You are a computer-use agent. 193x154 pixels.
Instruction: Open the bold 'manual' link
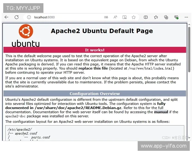[161, 112]
